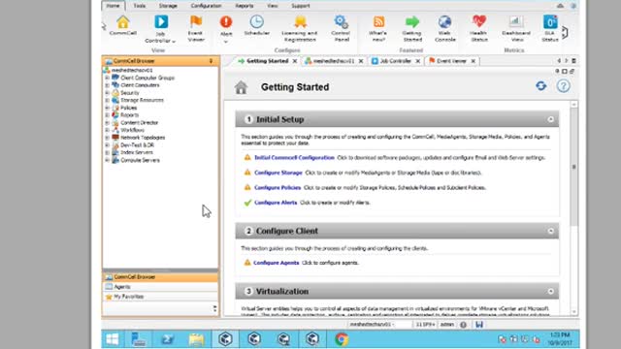This screenshot has height=349, width=621.
Task: Click the save icon in status bar
Action: [479, 325]
